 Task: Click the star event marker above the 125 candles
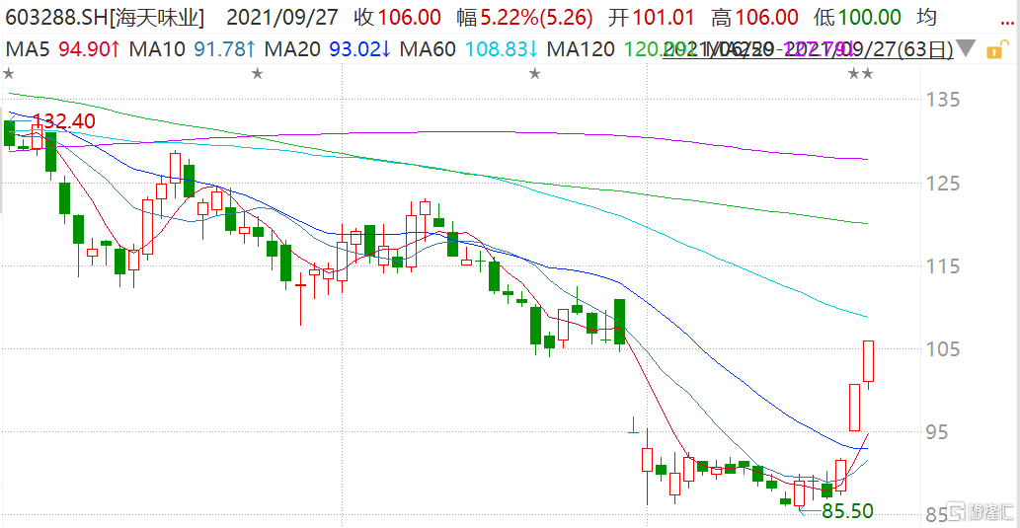[x=258, y=73]
